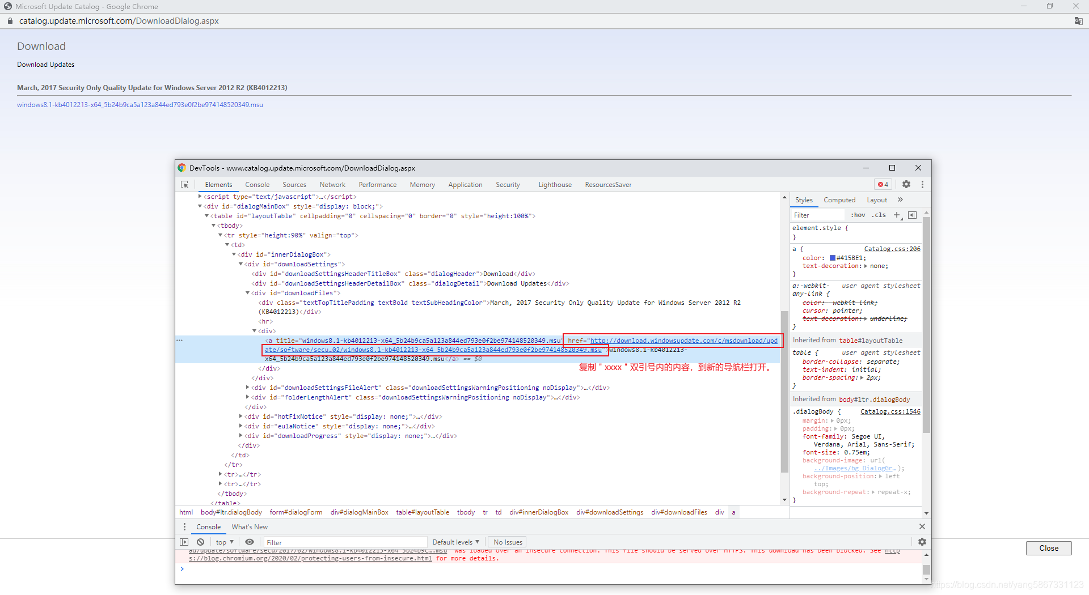Open the Default levels dropdown

coord(455,542)
